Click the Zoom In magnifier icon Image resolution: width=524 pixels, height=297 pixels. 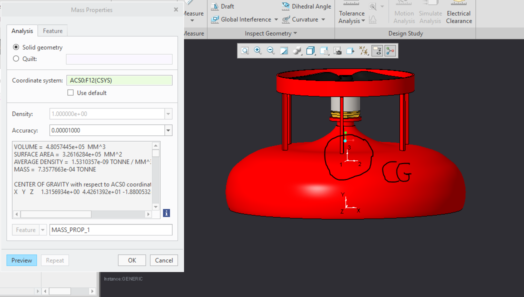click(257, 51)
